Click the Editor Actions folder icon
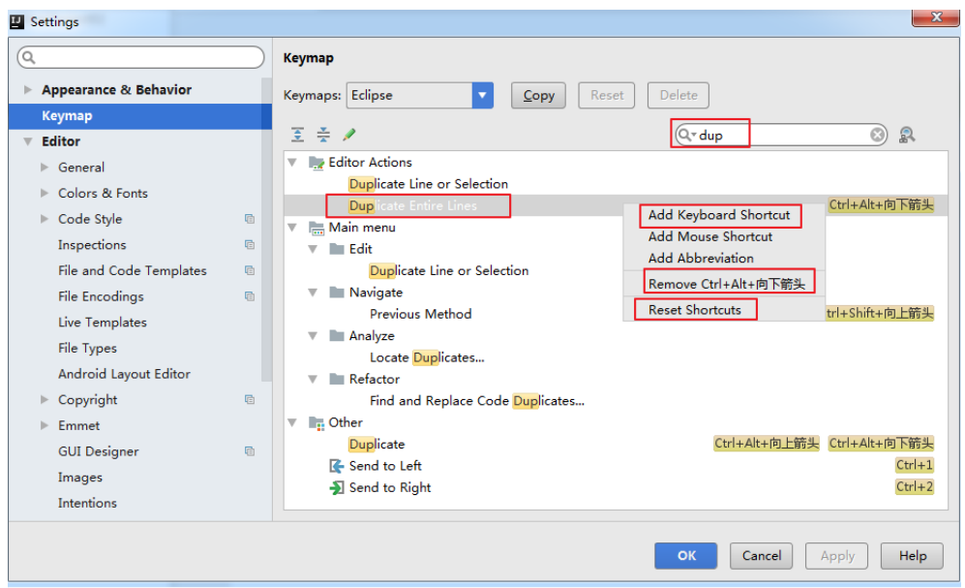Image resolution: width=965 pixels, height=588 pixels. tap(317, 163)
